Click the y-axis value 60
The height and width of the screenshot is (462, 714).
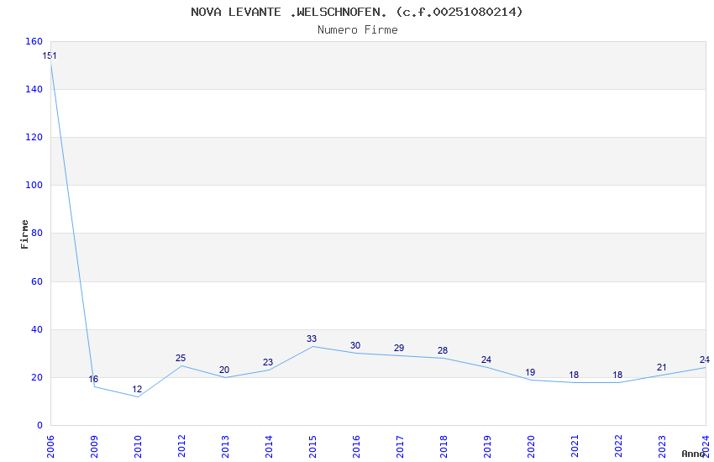37,281
